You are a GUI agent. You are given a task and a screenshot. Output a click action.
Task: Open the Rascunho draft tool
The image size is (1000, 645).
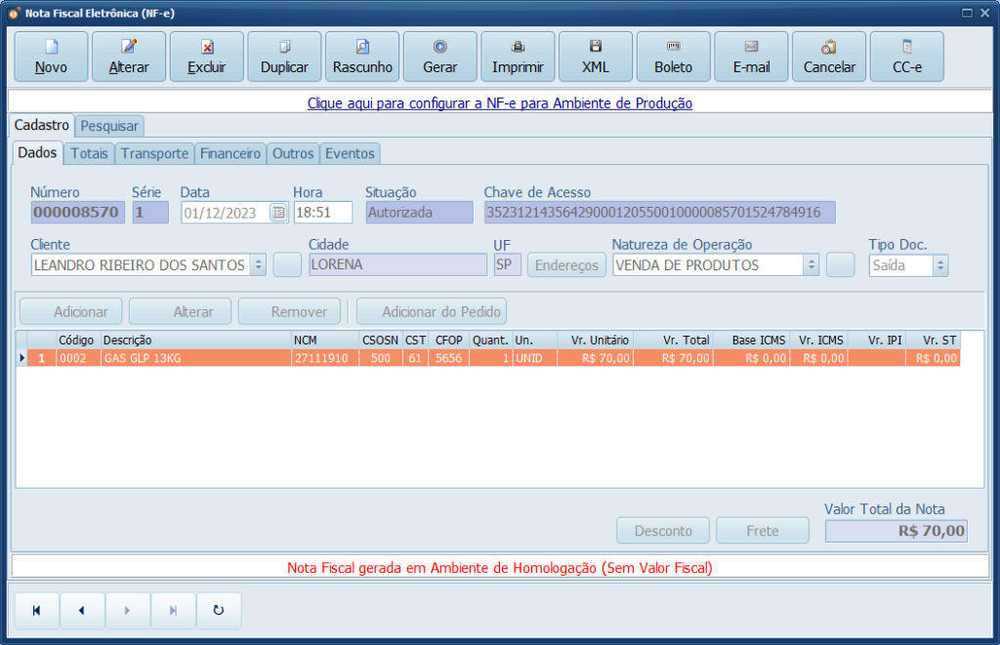[362, 57]
